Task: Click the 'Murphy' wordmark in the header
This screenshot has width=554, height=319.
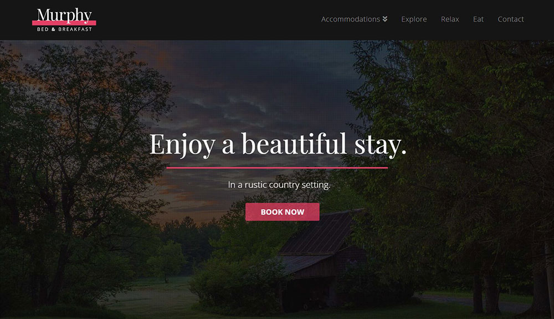Action: coord(64,15)
